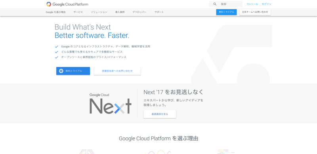This screenshot has height=154, width=317.
Task: Click the magnifying glass search icon
Action: [x=215, y=4]
